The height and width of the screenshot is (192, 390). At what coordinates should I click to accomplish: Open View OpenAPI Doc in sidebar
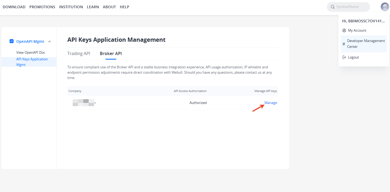[31, 52]
